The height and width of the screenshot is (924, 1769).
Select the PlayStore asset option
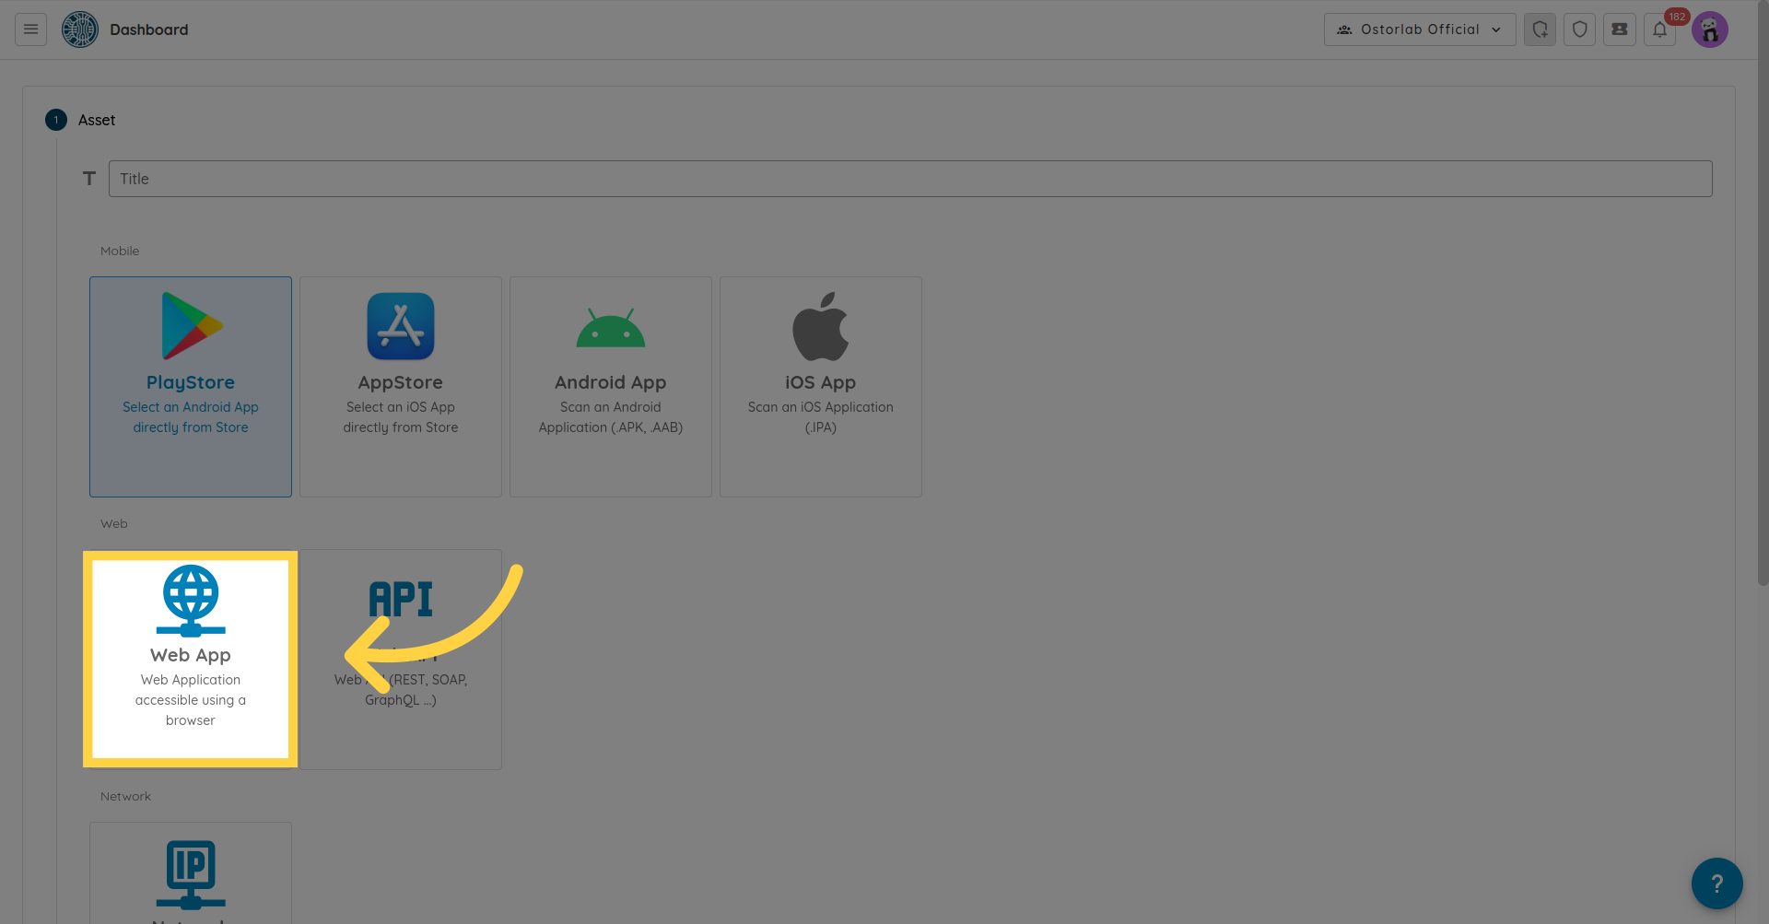(x=191, y=387)
